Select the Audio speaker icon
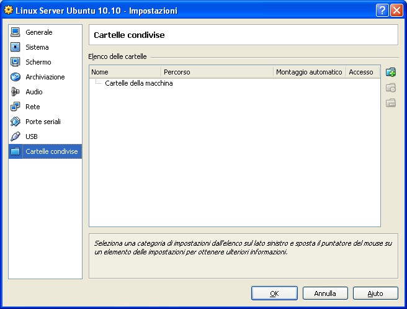This screenshot has height=309, width=407. (16, 92)
